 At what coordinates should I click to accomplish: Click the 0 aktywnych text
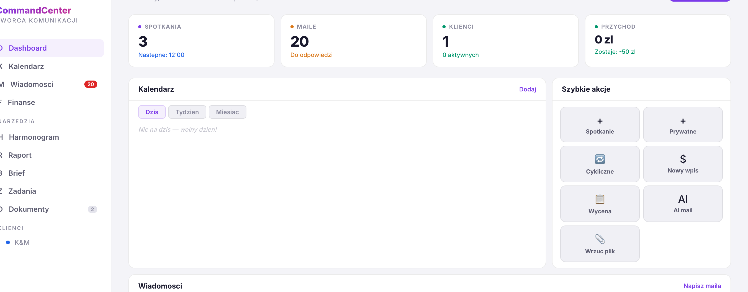point(460,55)
